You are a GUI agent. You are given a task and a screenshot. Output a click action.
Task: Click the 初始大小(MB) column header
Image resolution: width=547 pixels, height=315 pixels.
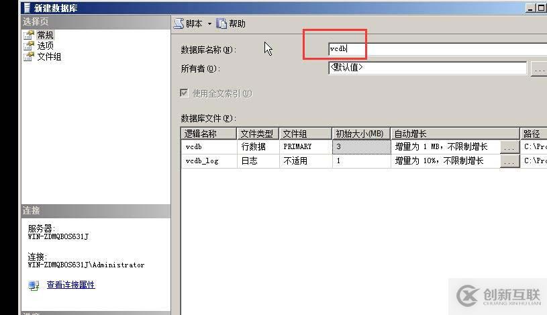[361, 134]
